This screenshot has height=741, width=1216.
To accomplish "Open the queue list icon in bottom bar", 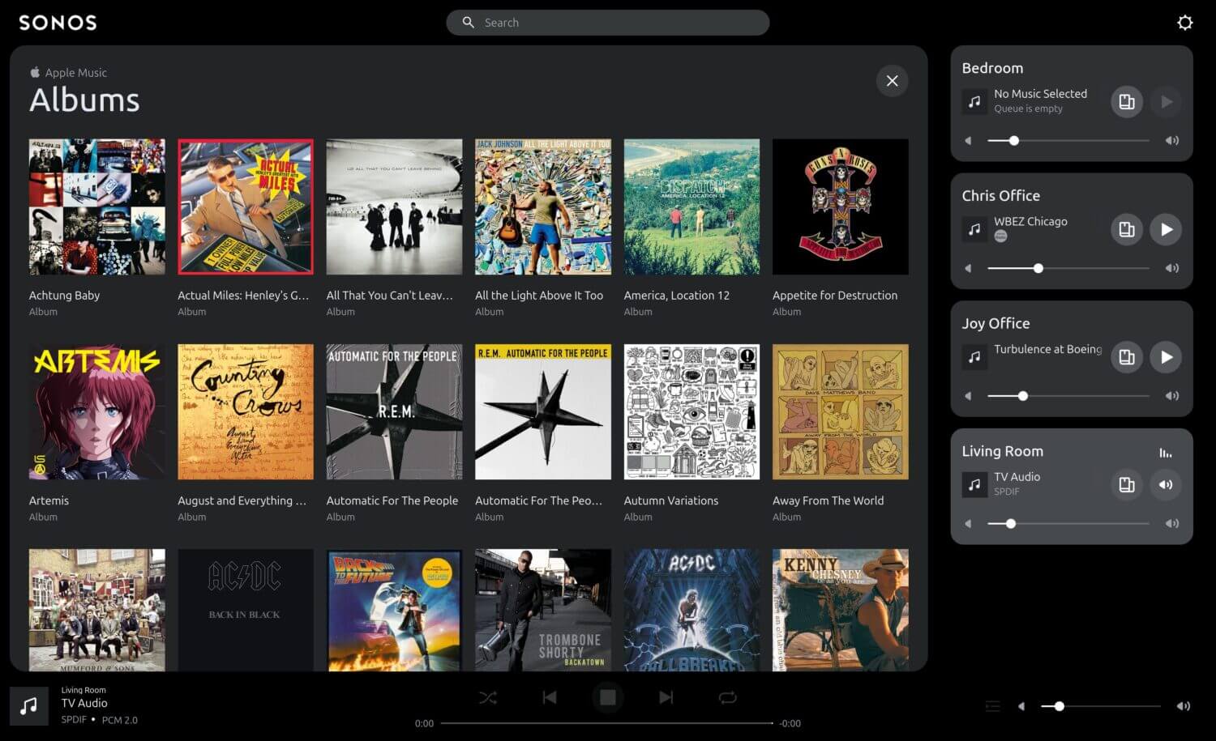I will point(993,706).
